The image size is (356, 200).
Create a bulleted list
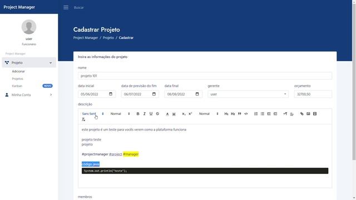click(x=263, y=114)
